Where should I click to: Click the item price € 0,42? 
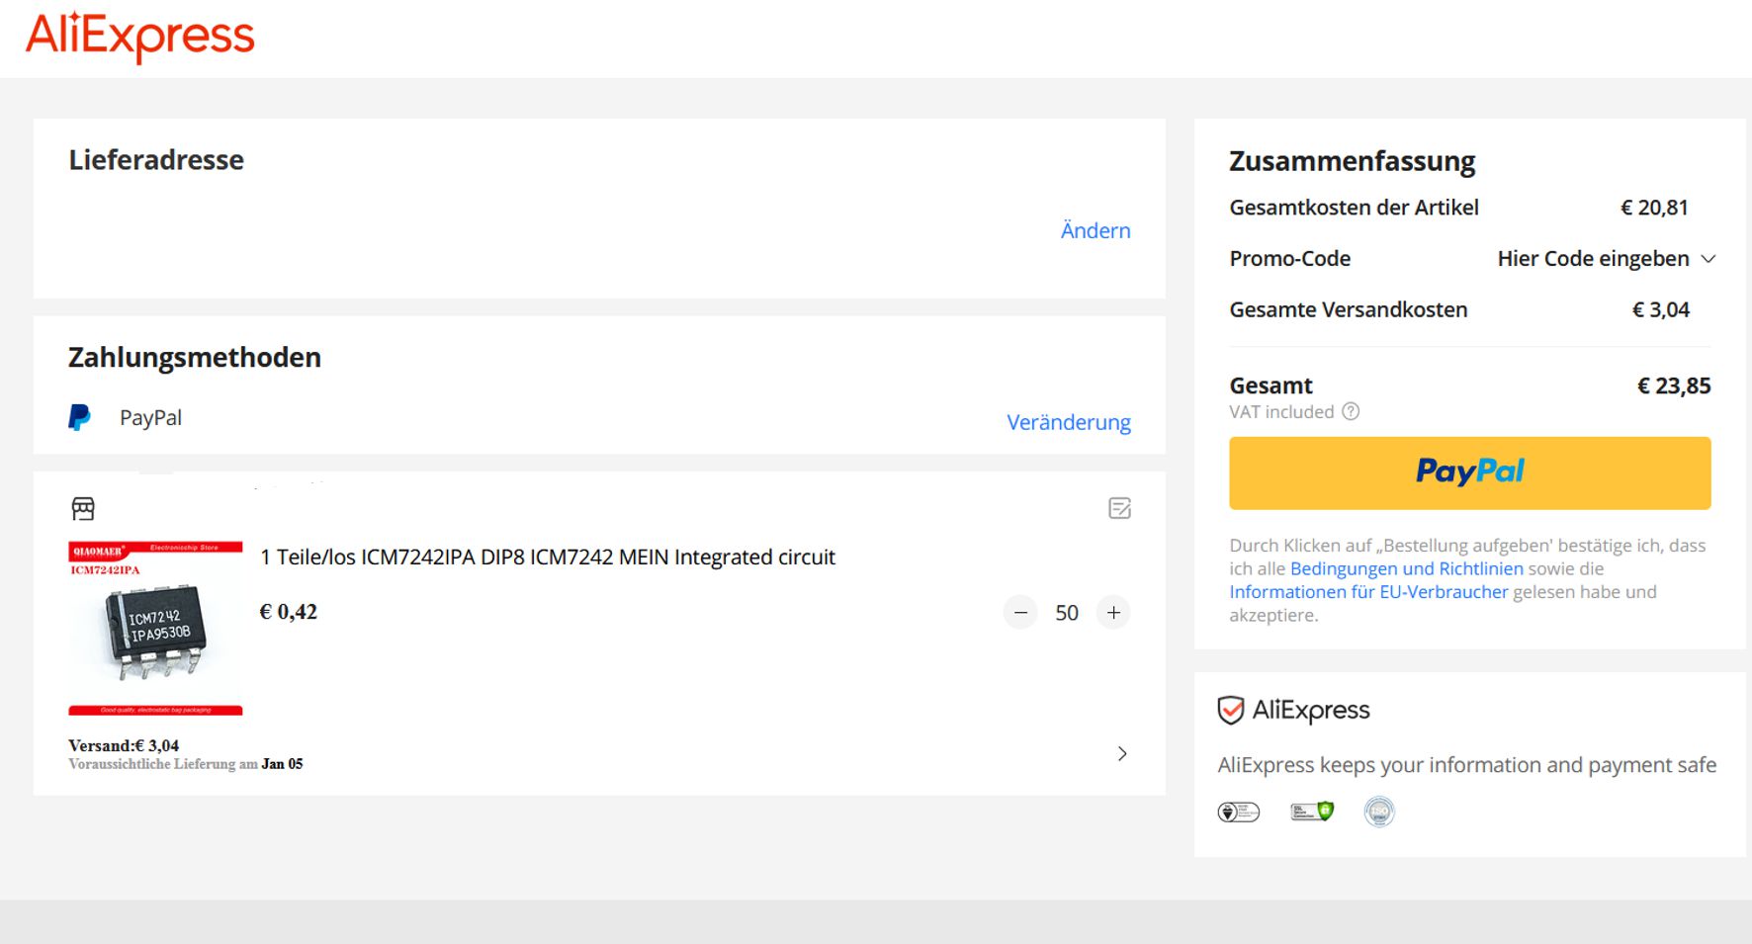289,612
